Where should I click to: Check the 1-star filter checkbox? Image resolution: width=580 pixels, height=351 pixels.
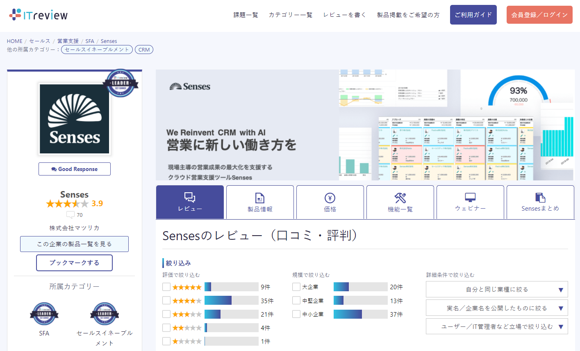[x=166, y=341]
